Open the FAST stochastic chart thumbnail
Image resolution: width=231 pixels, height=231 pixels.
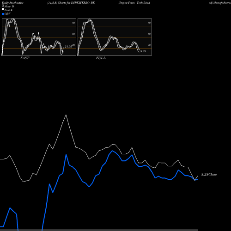point(39,37)
